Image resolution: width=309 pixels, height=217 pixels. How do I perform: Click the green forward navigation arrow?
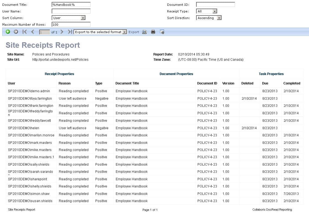pyautogui.click(x=16, y=32)
